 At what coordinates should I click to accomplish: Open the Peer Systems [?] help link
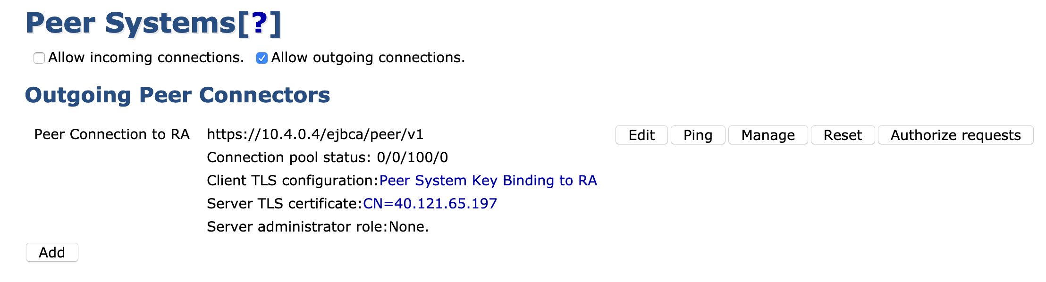(x=260, y=23)
